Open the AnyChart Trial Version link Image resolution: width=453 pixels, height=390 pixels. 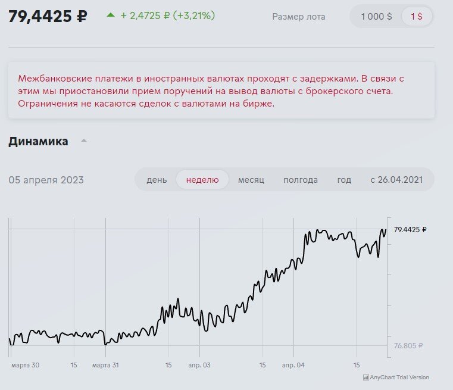pos(399,377)
